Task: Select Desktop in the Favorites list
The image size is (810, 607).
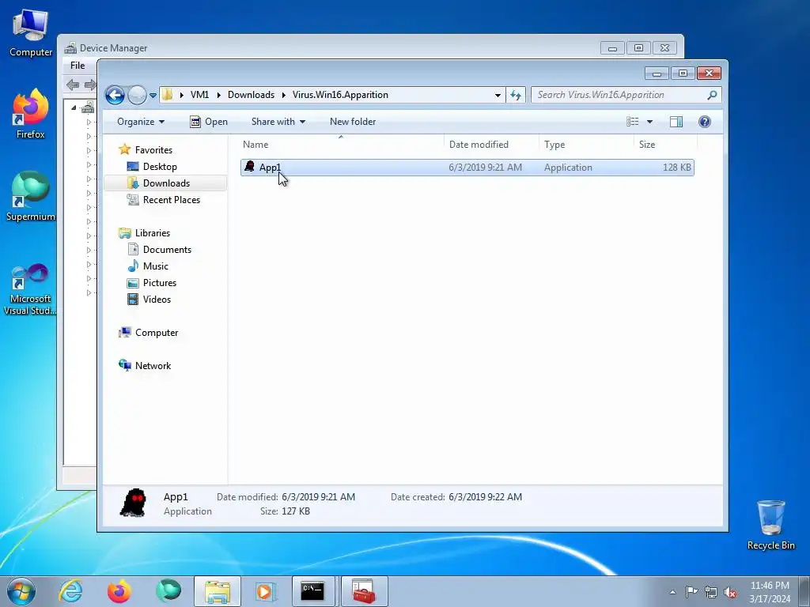Action: (x=160, y=167)
